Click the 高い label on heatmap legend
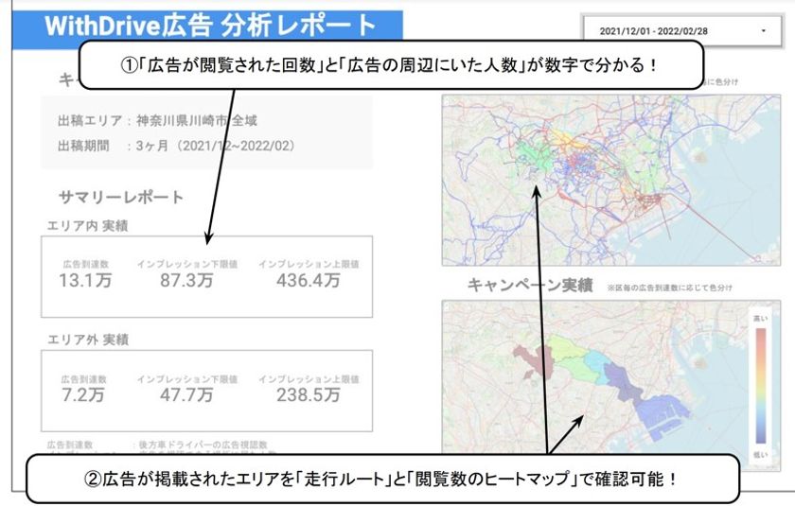Viewport: 795px width, 506px height. [x=760, y=319]
